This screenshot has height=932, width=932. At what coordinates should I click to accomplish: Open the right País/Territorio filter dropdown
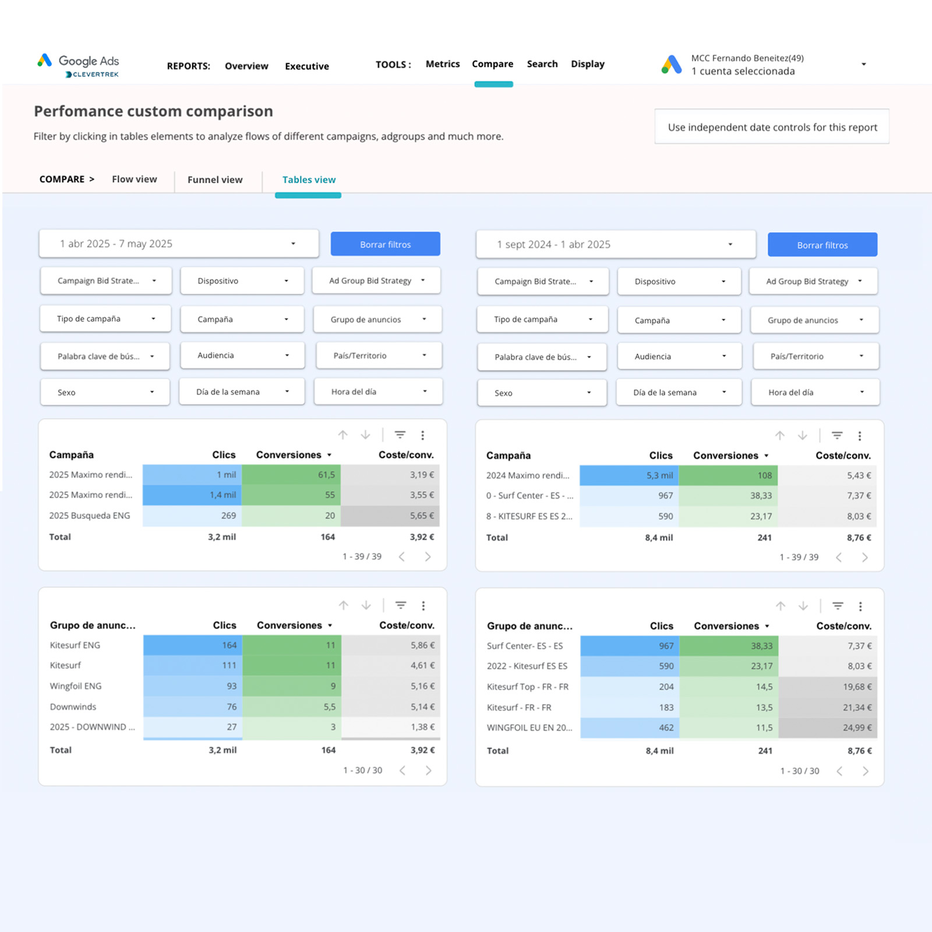pos(815,356)
